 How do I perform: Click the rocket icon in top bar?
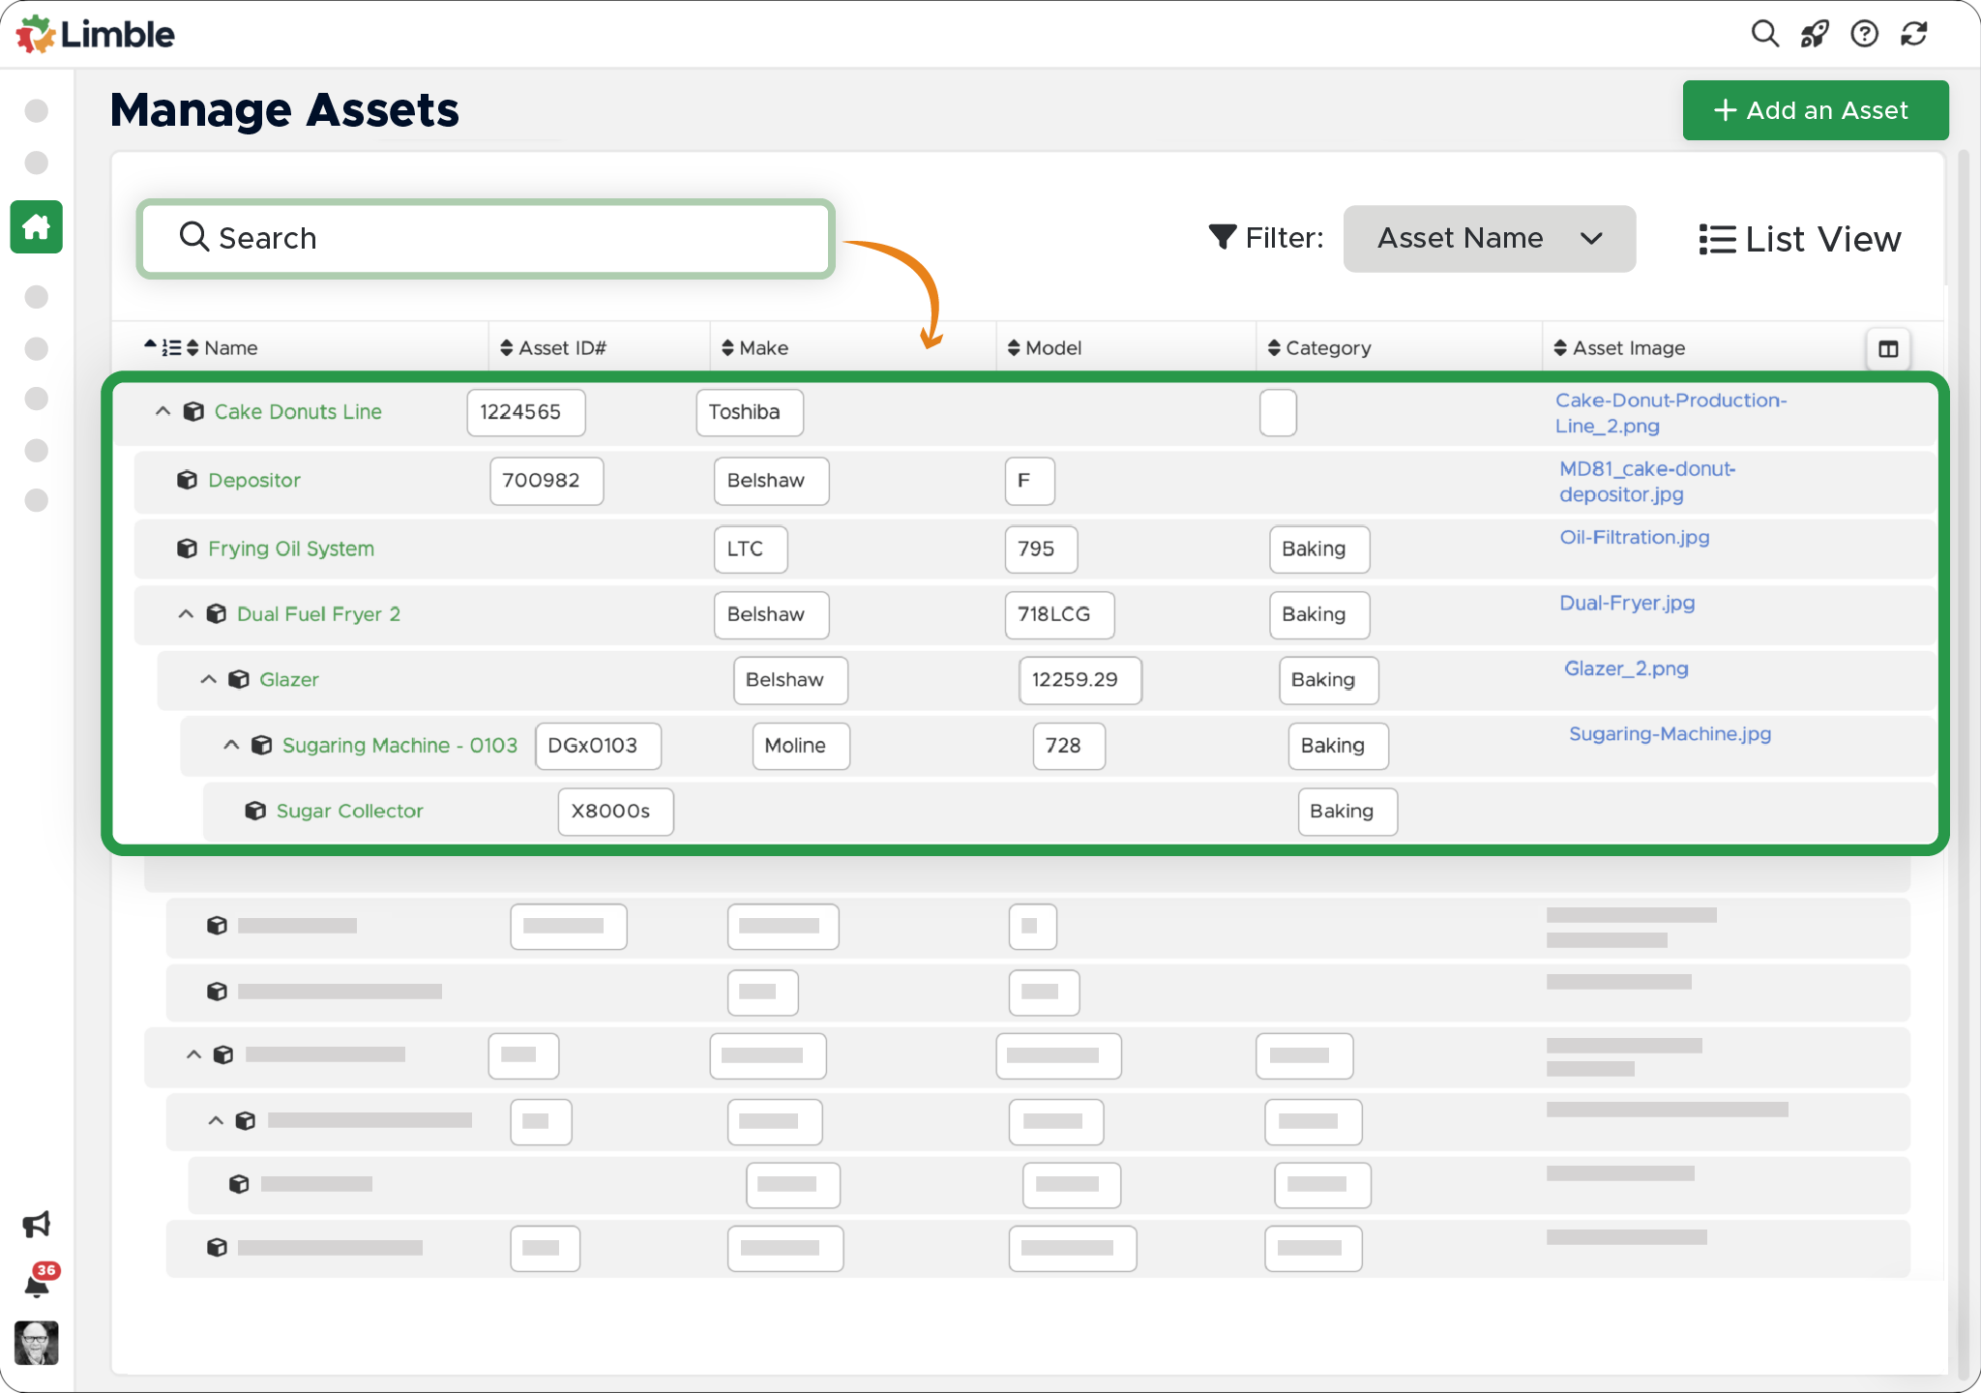[1815, 34]
